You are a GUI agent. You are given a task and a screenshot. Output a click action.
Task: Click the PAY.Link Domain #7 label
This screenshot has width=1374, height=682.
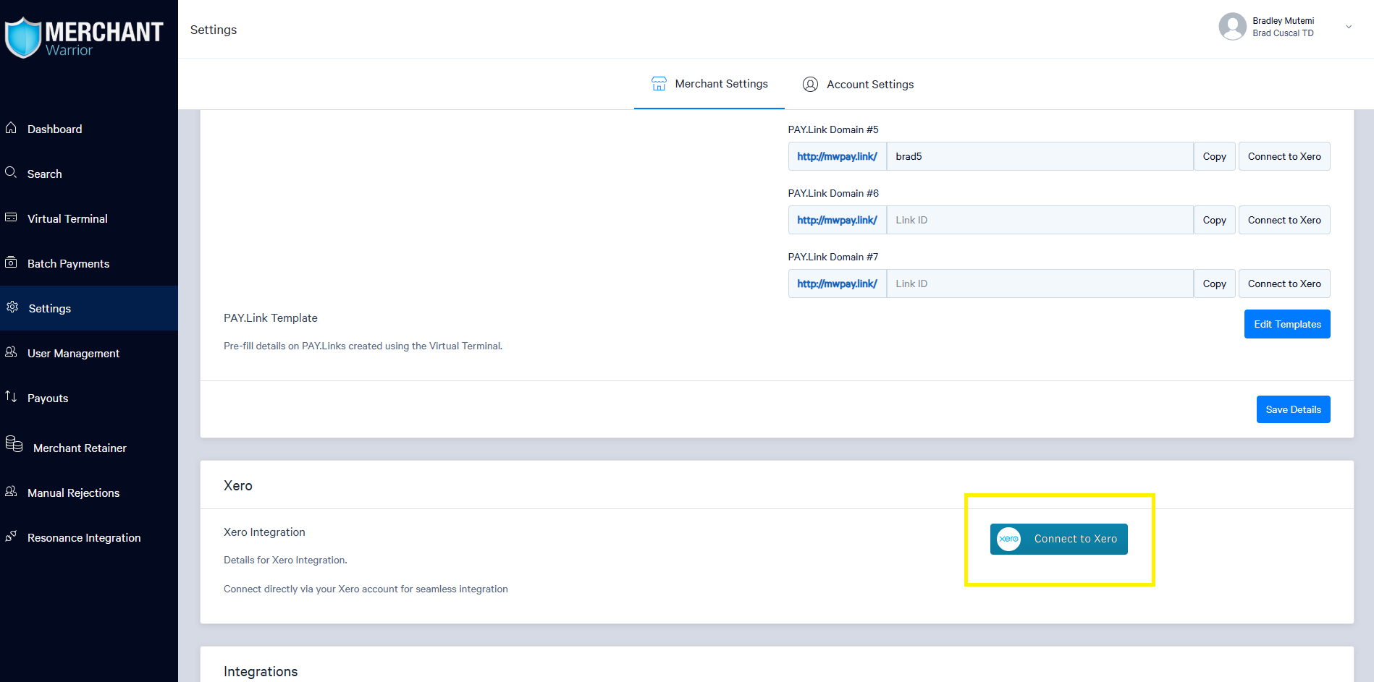[x=833, y=257]
